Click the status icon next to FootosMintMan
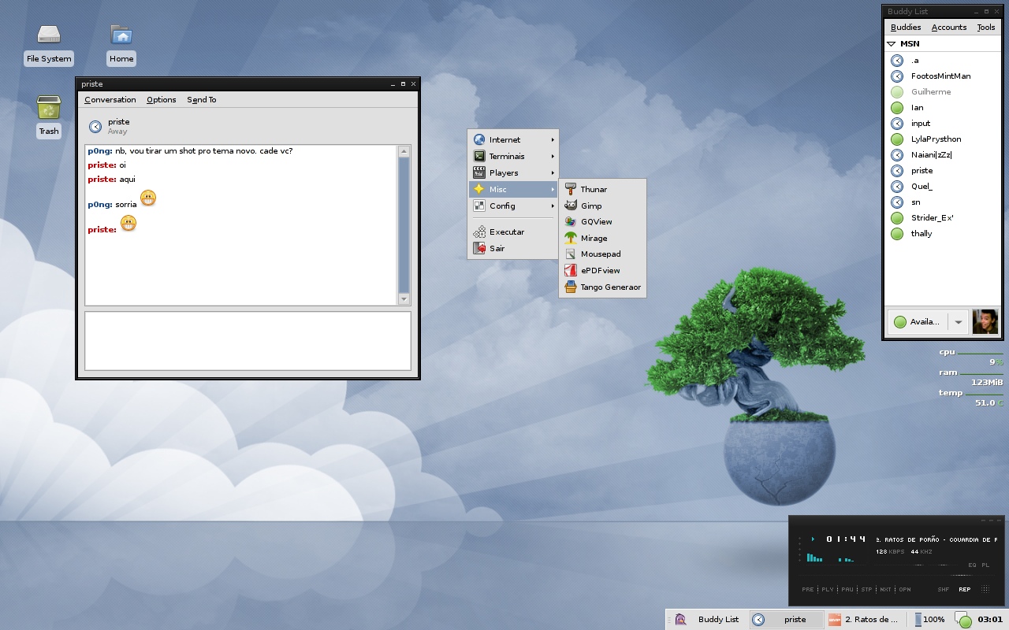The height and width of the screenshot is (630, 1009). (897, 76)
